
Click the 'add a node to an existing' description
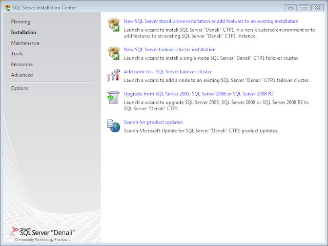point(216,80)
